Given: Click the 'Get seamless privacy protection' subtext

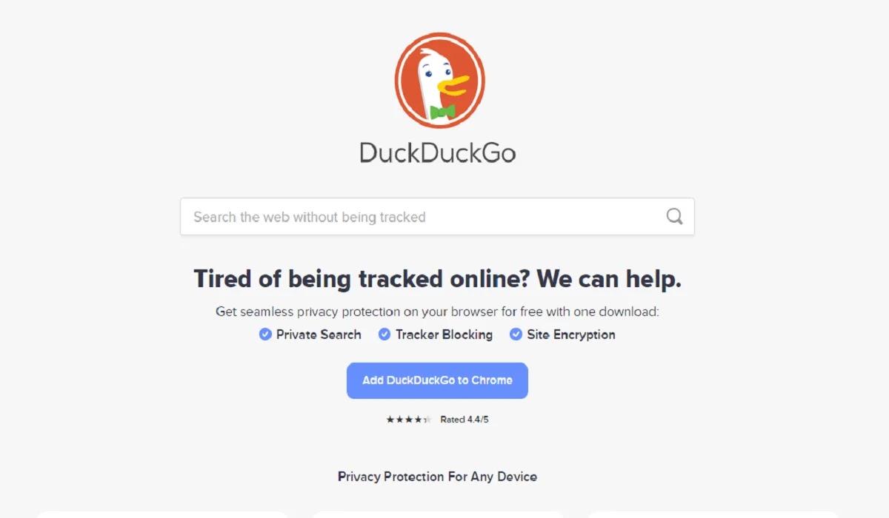Looking at the screenshot, I should (x=437, y=312).
